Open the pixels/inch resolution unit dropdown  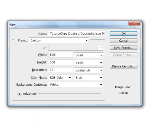(89, 70)
